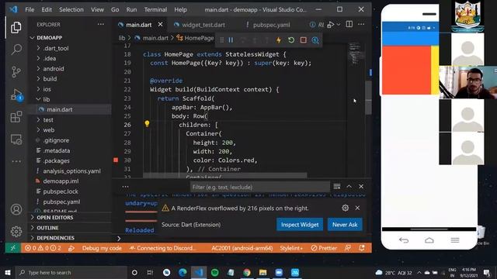The width and height of the screenshot is (497, 279).
Task: Expand the .dart_tool folder
Action: (56, 48)
